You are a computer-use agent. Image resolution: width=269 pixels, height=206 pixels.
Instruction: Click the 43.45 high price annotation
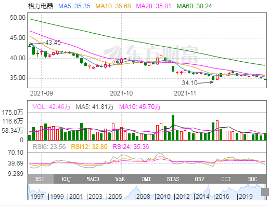(53, 43)
